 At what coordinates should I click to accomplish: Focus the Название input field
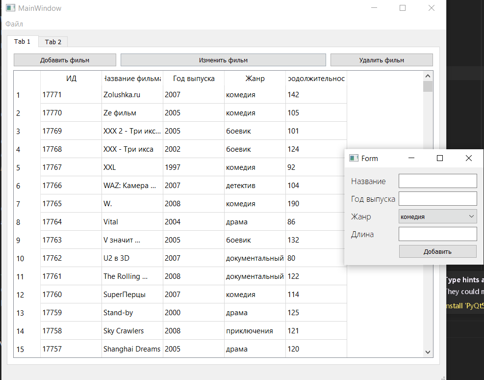438,181
